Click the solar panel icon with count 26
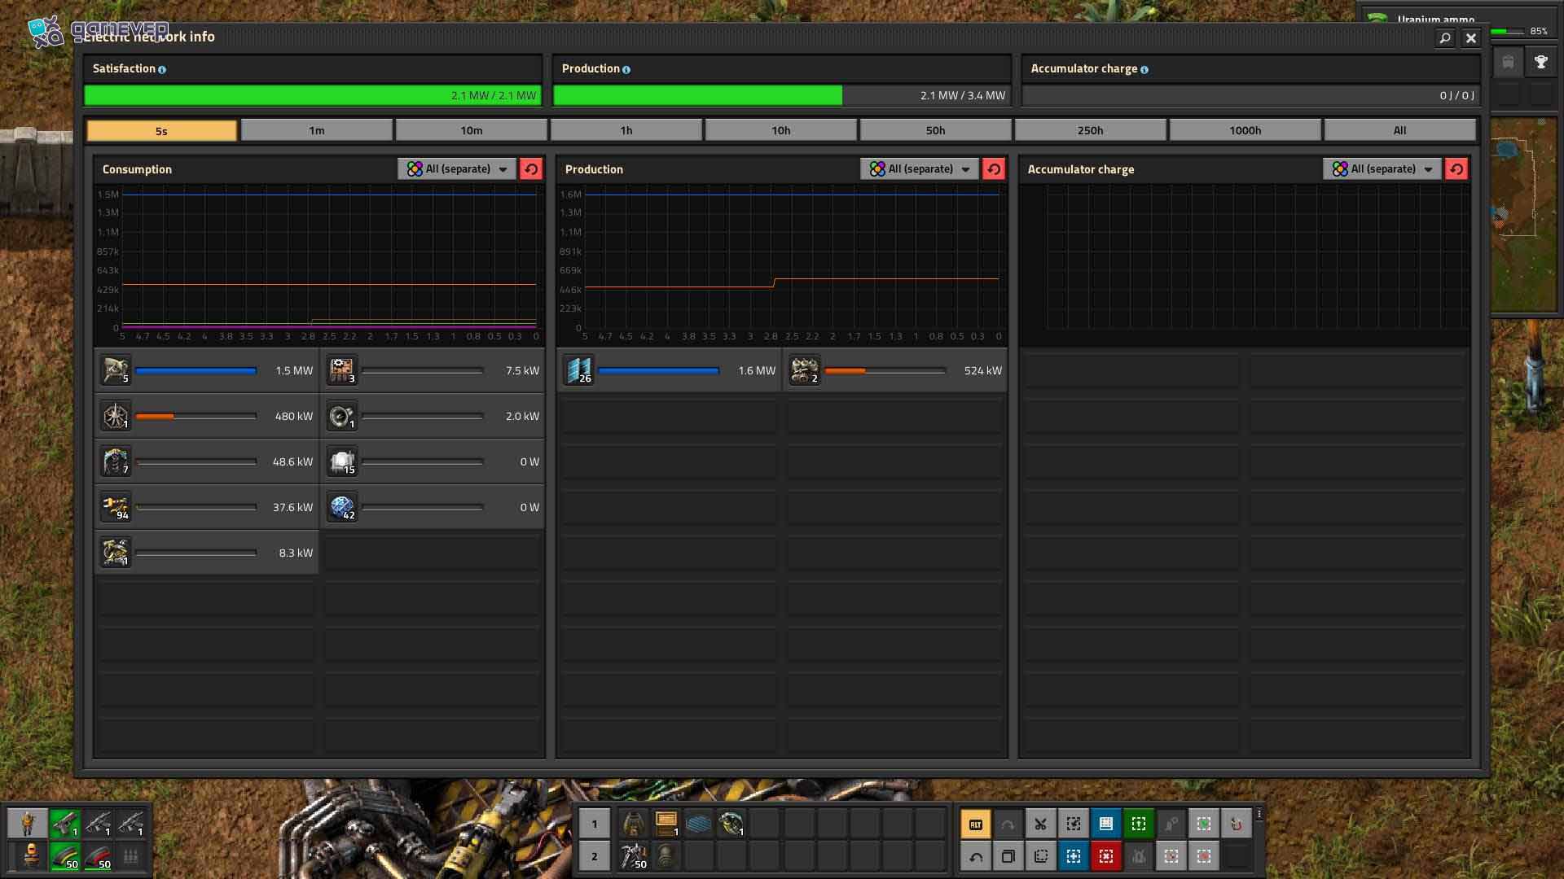Viewport: 1564px width, 879px height. point(578,370)
